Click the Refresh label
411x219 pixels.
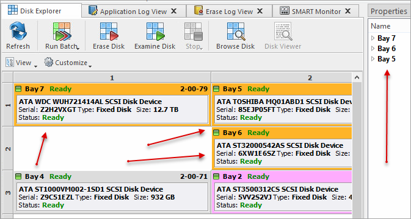[18, 46]
